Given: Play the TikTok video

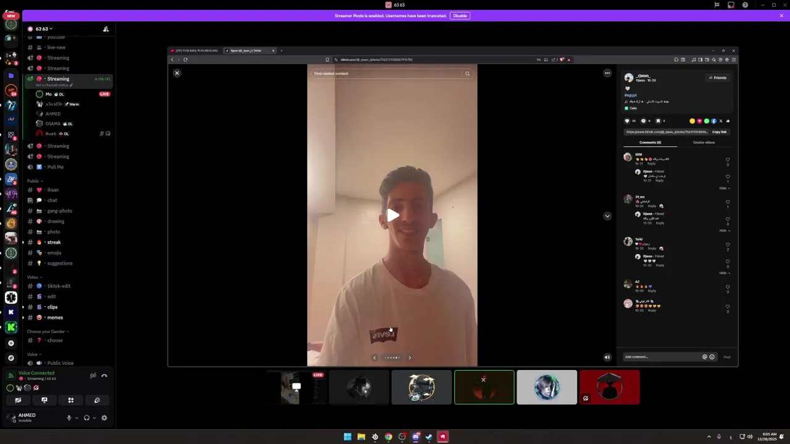Looking at the screenshot, I should tap(393, 215).
